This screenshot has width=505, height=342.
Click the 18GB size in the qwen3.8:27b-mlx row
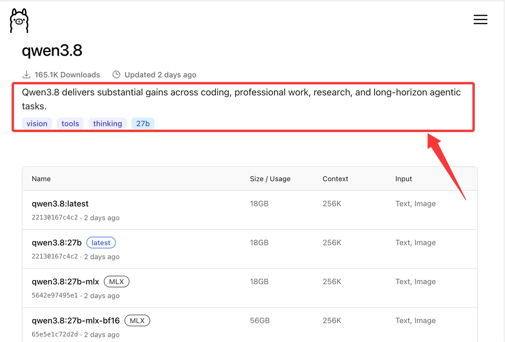click(x=259, y=282)
